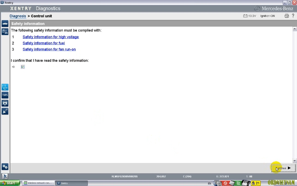Click the Continue button

point(283,168)
